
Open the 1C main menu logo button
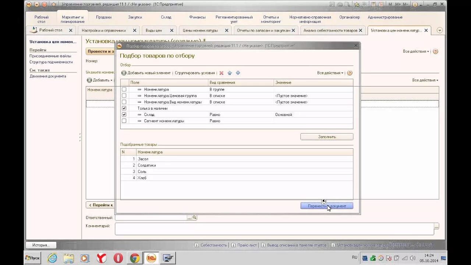tap(29, 4)
